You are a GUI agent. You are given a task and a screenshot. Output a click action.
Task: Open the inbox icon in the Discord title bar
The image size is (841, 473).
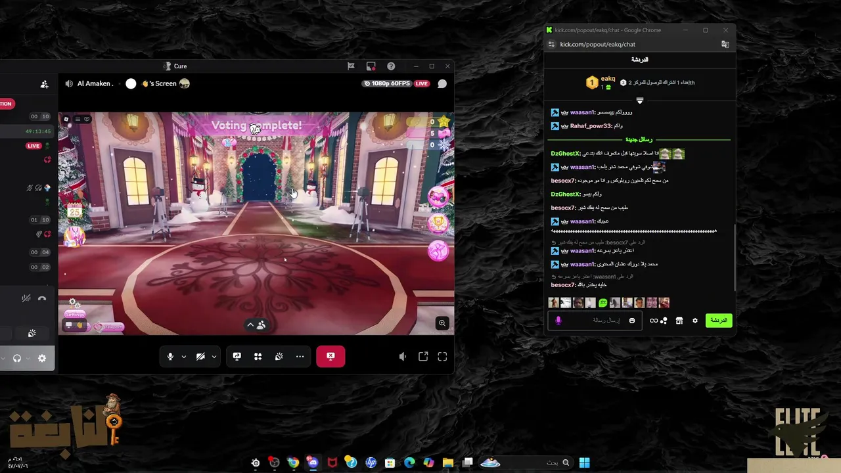click(371, 66)
